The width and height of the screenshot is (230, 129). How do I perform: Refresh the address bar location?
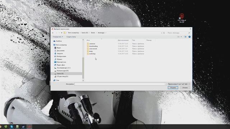pos(164,33)
